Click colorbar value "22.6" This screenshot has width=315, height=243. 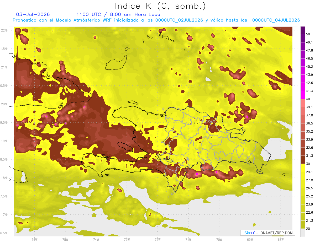click(309, 213)
